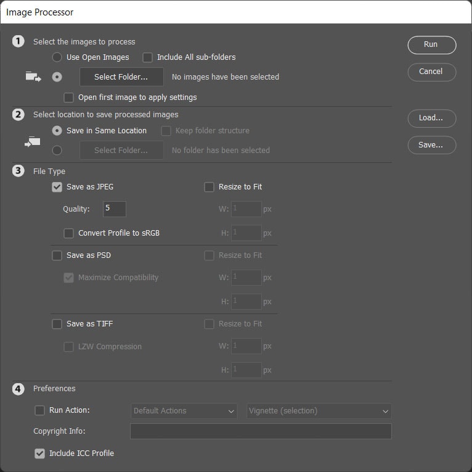Screen dimensions: 472x472
Task: Click the Copyright Info text field
Action: point(261,431)
